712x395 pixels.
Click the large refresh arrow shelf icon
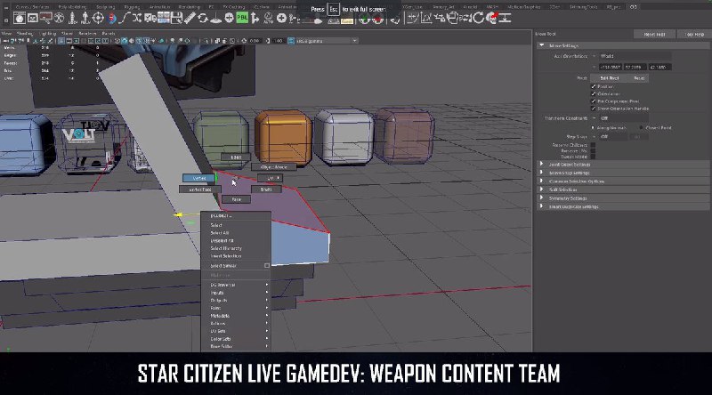[x=478, y=18]
